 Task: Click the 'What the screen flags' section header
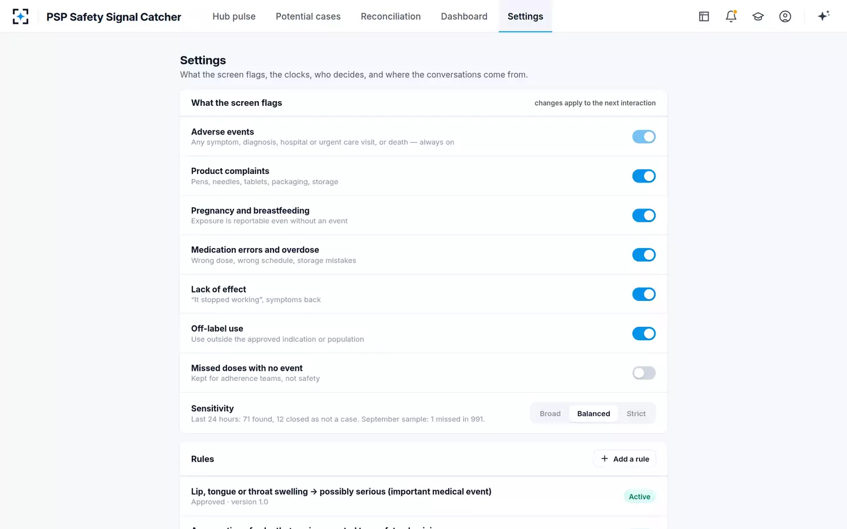(x=236, y=103)
